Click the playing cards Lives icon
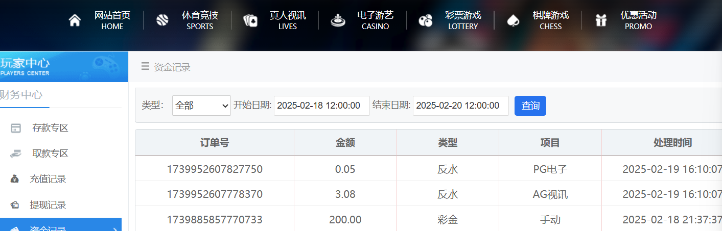Viewport: 722px width, 231px height. (250, 20)
